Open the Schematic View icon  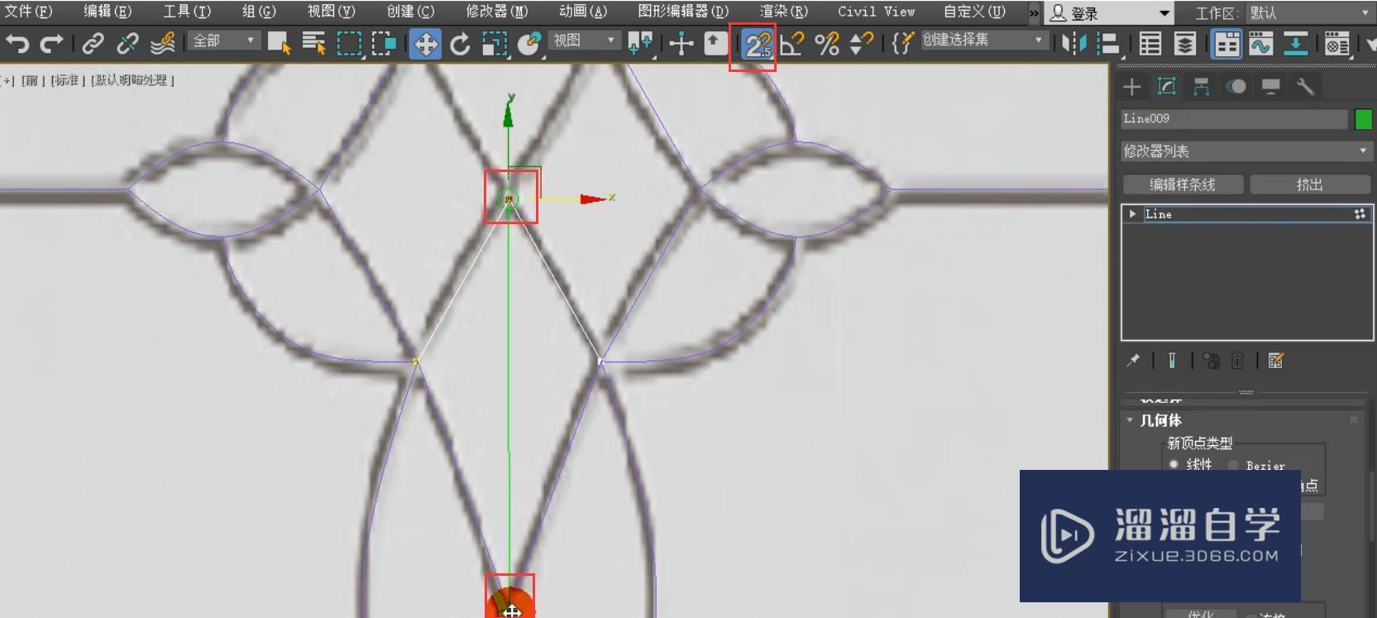coord(1296,43)
